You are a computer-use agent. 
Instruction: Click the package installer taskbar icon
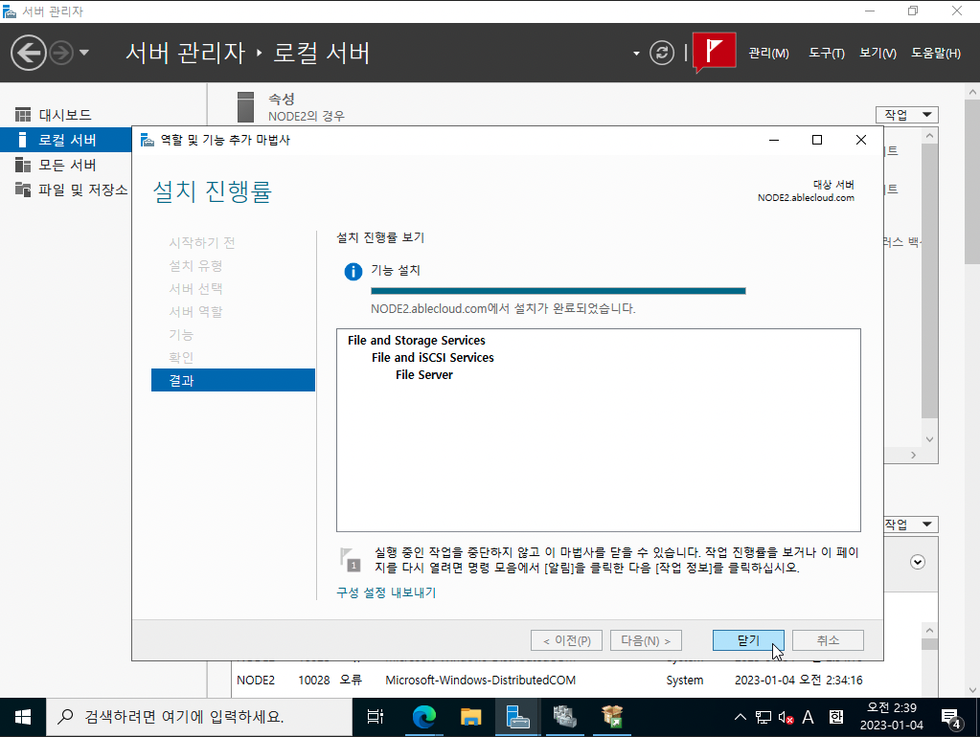pos(612,717)
